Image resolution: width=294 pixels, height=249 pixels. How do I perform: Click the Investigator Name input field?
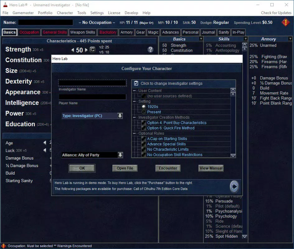92,83
